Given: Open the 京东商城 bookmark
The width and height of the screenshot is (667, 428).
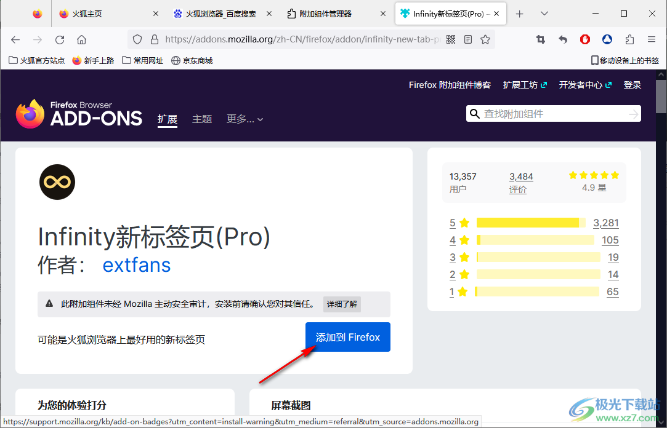Looking at the screenshot, I should point(192,61).
